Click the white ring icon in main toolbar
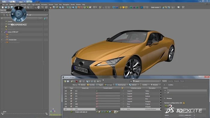Screen dimensions: 210x118 39,7
